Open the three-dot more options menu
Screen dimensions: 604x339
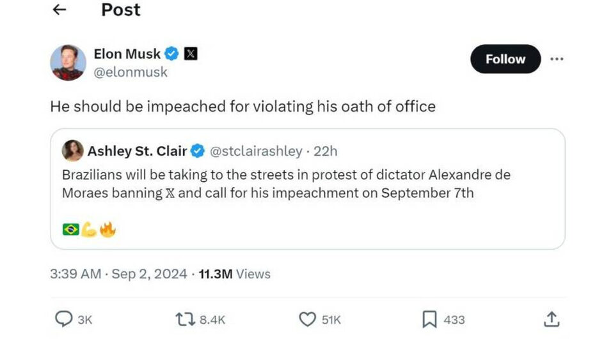557,59
